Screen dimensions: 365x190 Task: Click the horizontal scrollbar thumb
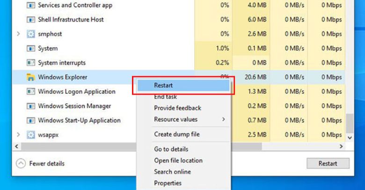[x=141, y=146]
